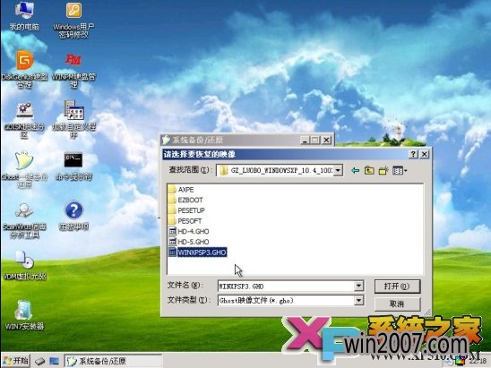Launch DiskGenius disk management icon
The width and height of the screenshot is (491, 368).
tap(24, 69)
